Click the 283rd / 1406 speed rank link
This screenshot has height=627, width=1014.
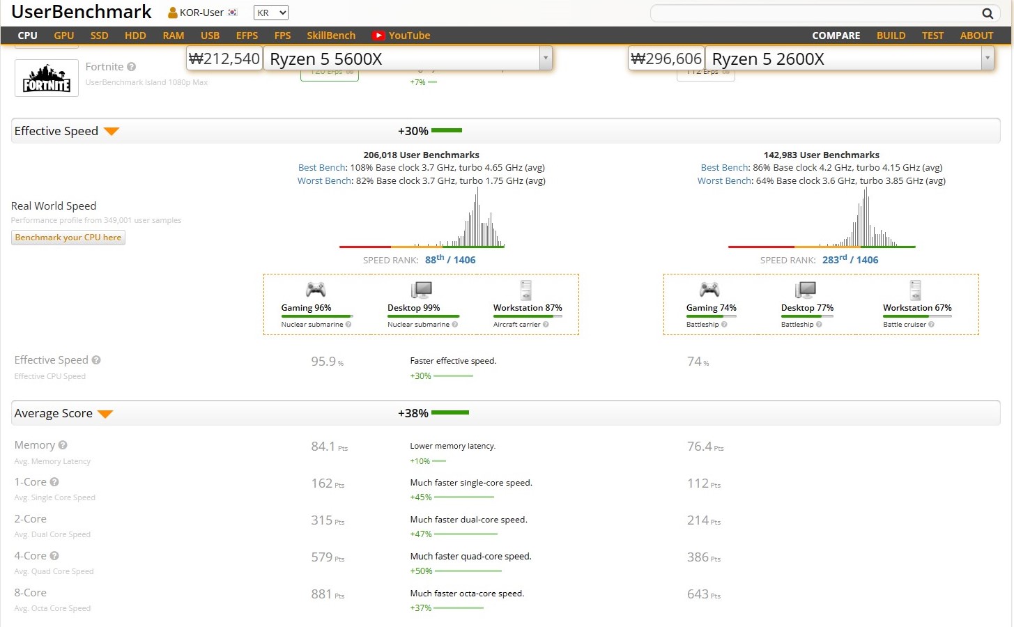click(x=850, y=259)
